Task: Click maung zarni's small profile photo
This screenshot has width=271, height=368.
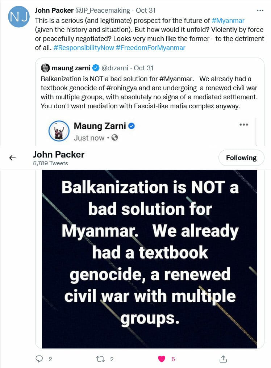Action: [45, 68]
